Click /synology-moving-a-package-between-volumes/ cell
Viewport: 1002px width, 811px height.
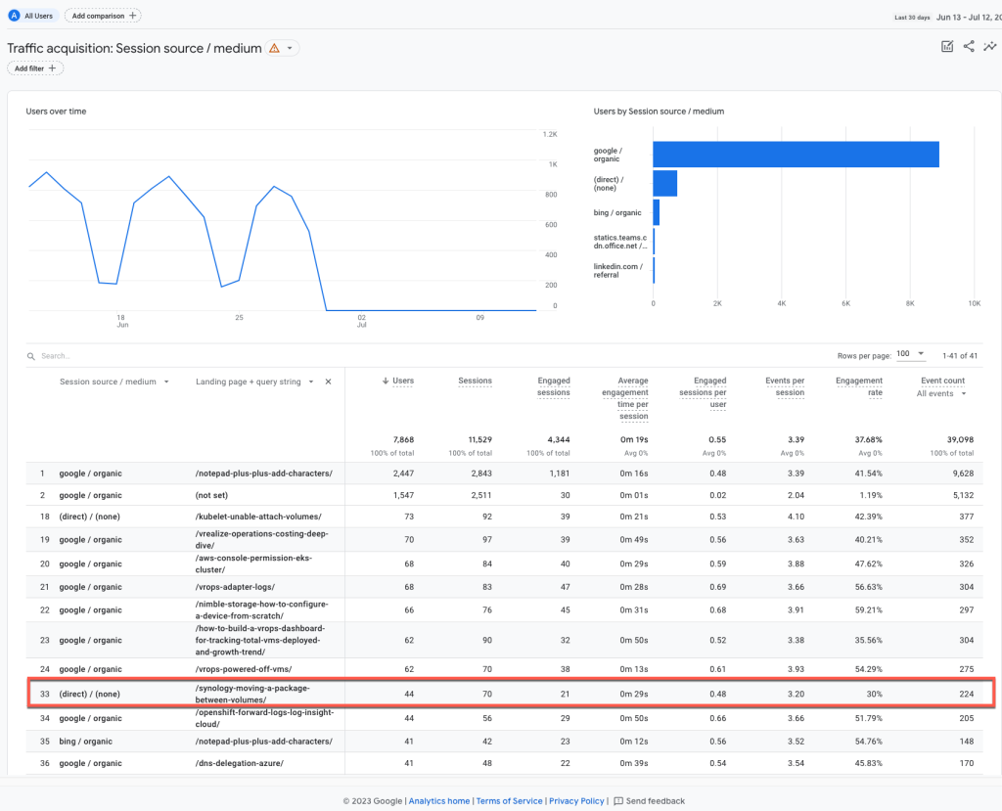tap(252, 694)
